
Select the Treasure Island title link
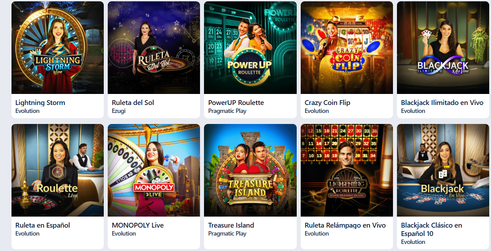tap(231, 225)
